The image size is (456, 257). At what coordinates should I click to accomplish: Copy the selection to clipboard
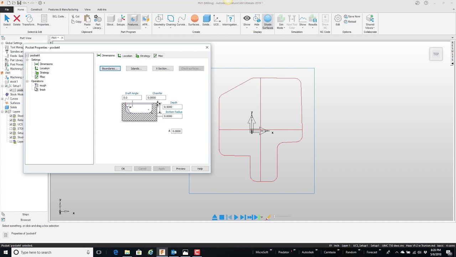[x=76, y=22]
